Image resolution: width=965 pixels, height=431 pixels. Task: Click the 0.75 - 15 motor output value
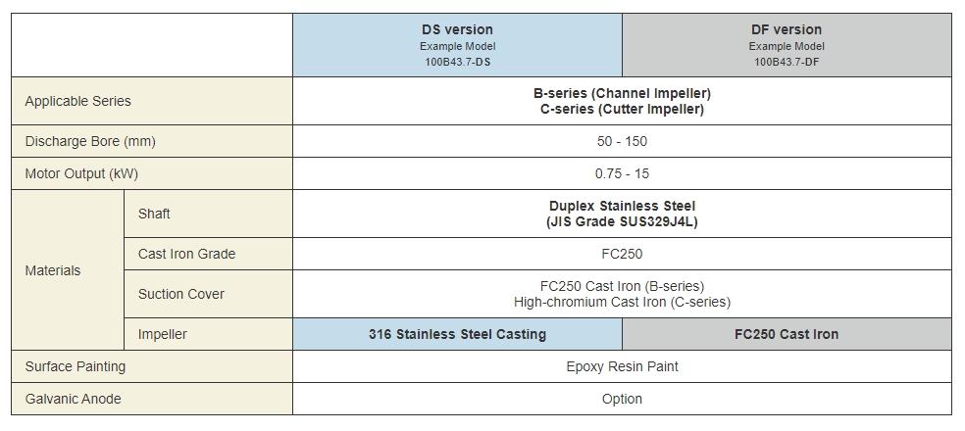pos(622,173)
